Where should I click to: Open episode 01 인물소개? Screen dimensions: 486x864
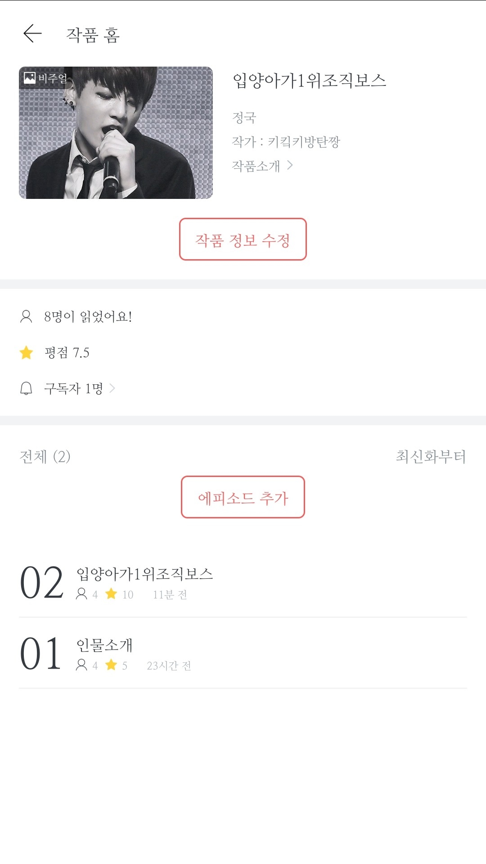point(104,645)
